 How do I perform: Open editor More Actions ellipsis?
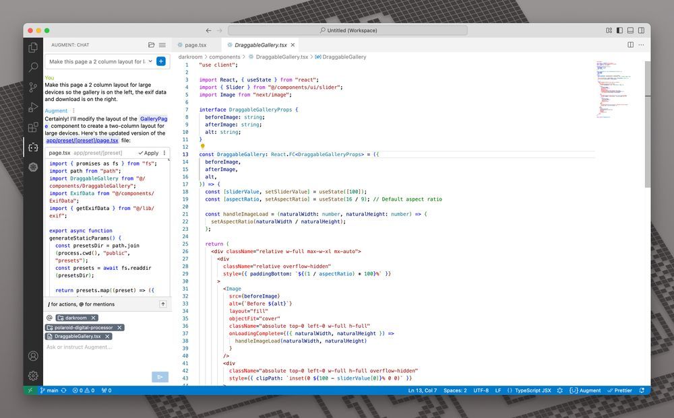coord(642,44)
